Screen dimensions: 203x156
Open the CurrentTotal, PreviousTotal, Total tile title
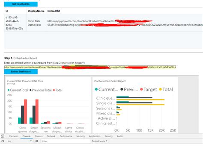click(25, 81)
